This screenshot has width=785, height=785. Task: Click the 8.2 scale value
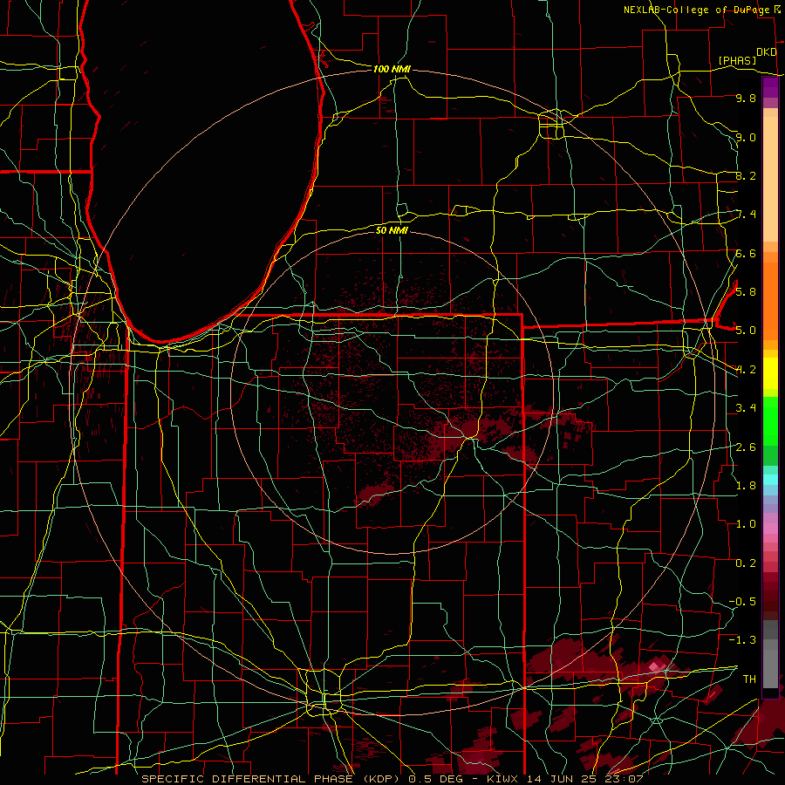pos(746,175)
